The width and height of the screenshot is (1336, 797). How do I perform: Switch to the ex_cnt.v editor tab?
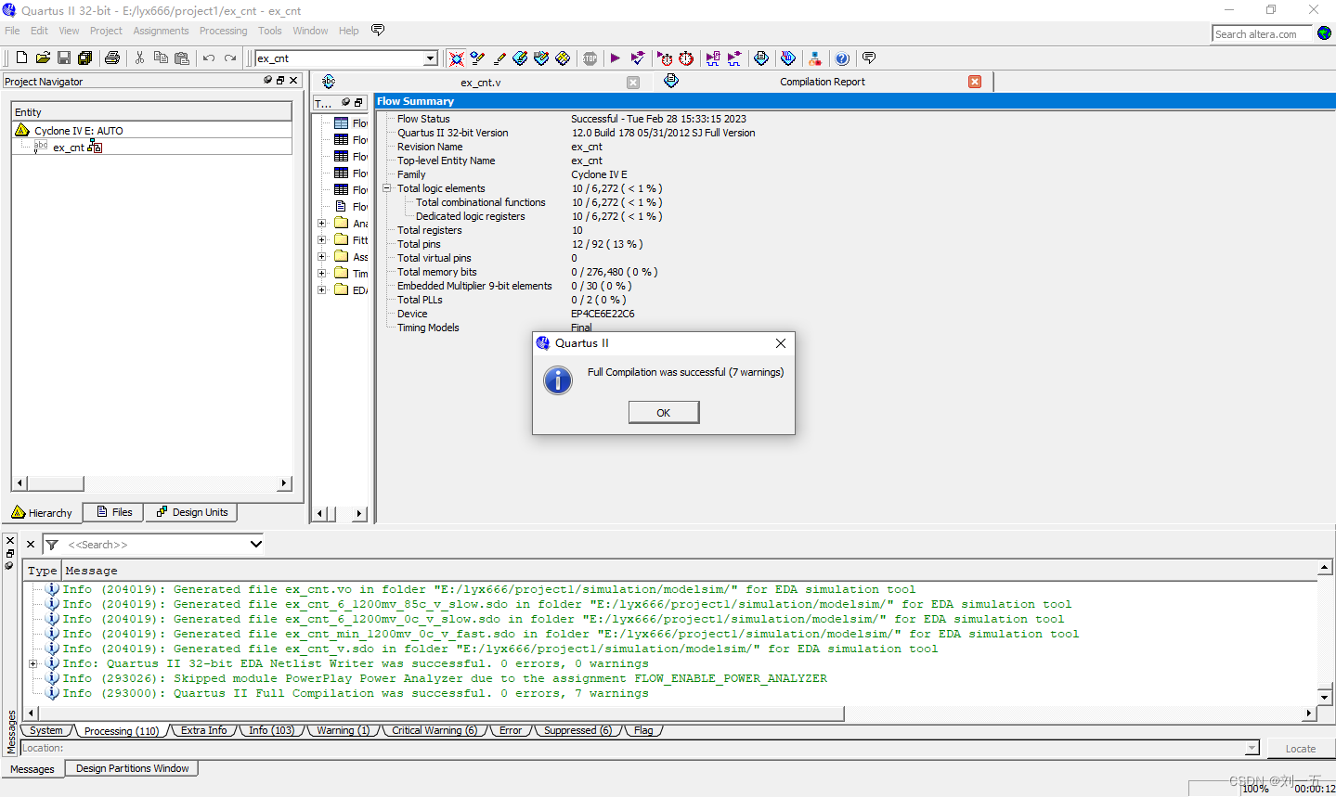[481, 83]
